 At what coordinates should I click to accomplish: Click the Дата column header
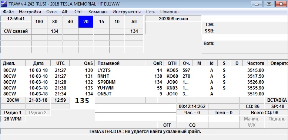click(38, 63)
